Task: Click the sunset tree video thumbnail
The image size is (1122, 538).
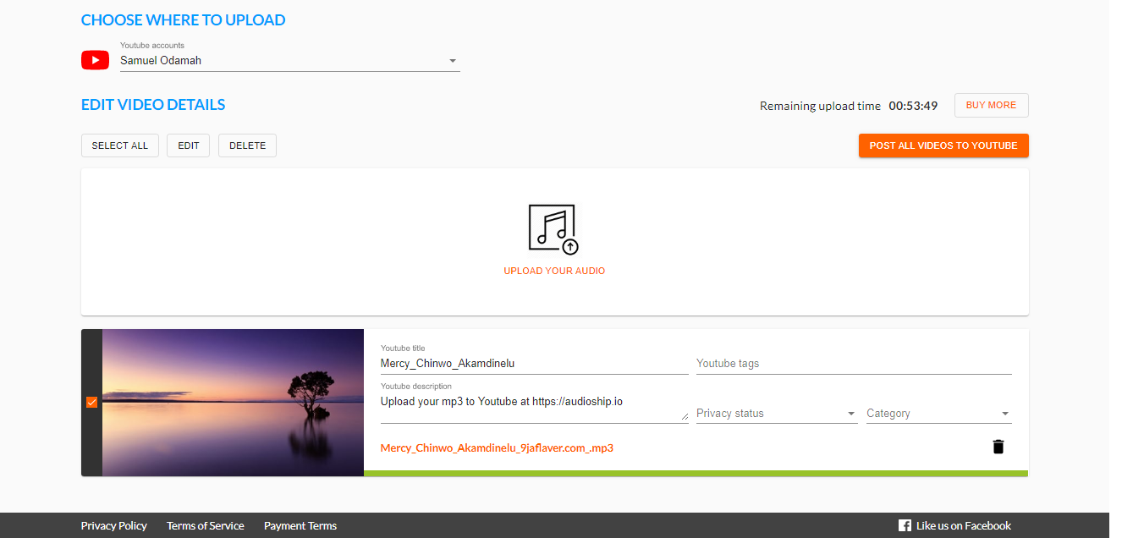Action: (233, 403)
